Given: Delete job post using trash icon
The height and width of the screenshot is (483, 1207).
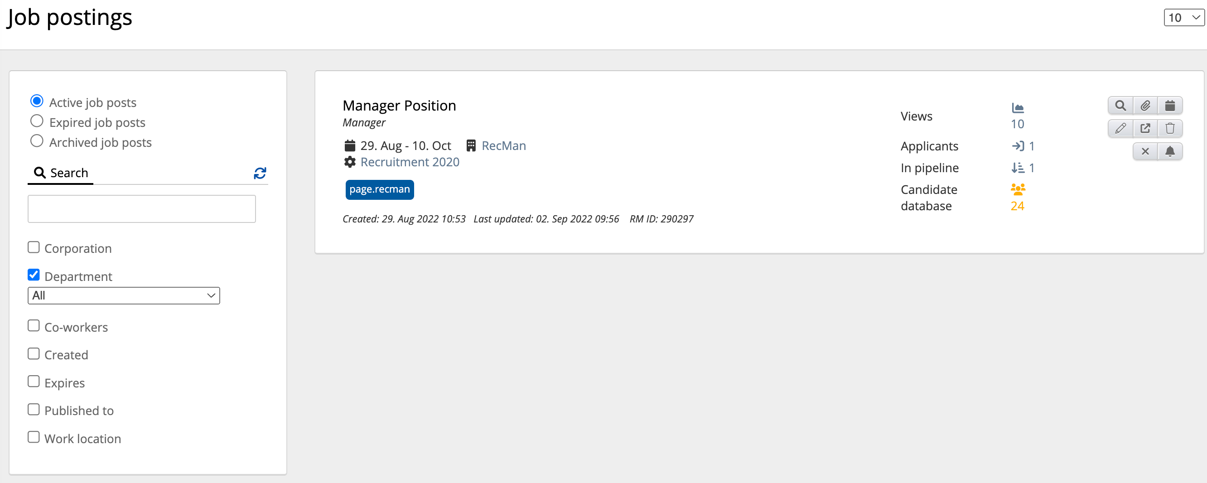Looking at the screenshot, I should [x=1170, y=128].
